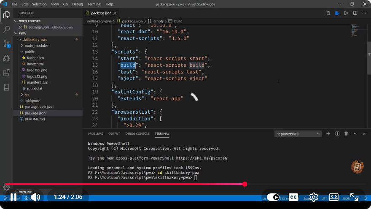Pause the video playback
The image size is (371, 209).
13,197
